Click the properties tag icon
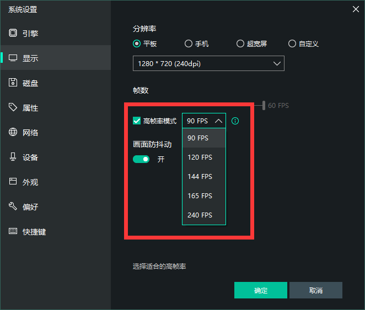 click(x=13, y=107)
